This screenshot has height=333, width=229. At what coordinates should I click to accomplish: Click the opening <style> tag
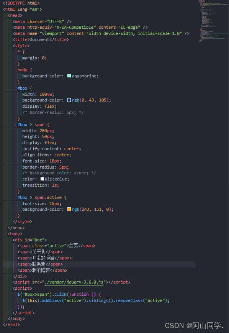pos(21,46)
